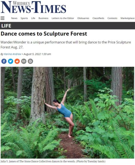135x165 pixels.
Task: Visit Letters to the Editor
Action: 63,18
